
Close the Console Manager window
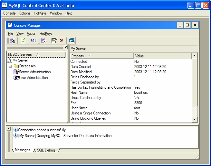[x=195, y=25]
